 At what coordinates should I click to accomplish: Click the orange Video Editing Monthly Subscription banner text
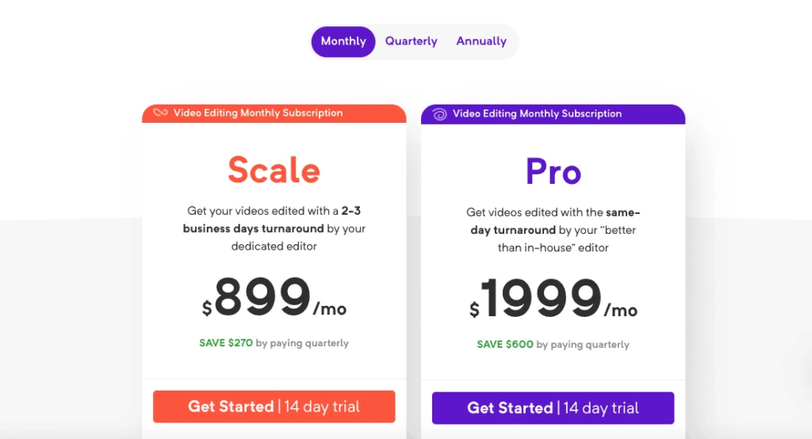click(x=258, y=113)
